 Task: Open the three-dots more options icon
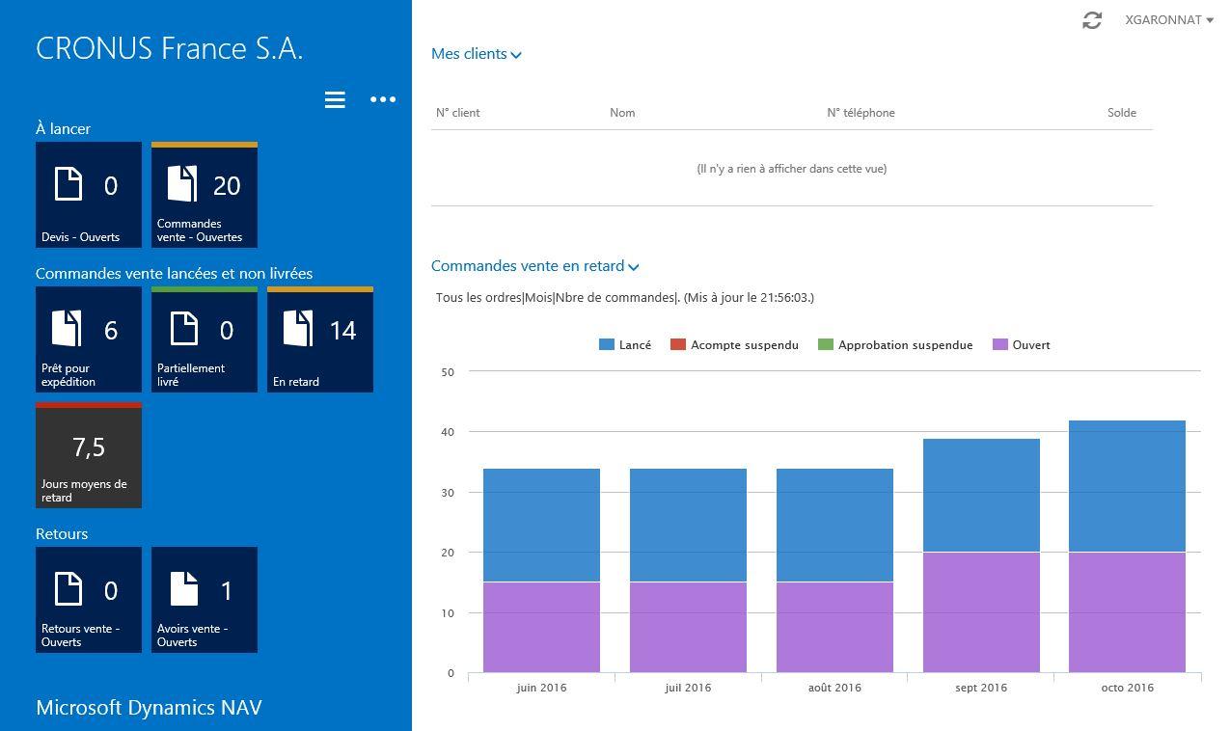pyautogui.click(x=383, y=99)
